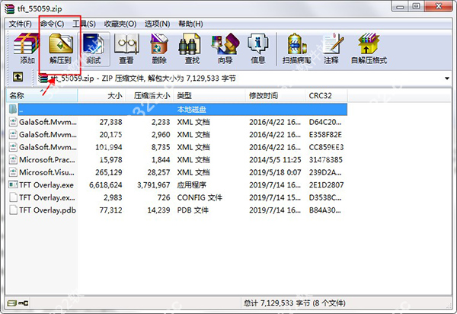Click size value 265,129
The height and width of the screenshot is (314, 457).
tap(108, 172)
